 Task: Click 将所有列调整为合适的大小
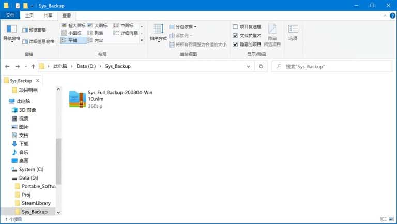coord(198,44)
